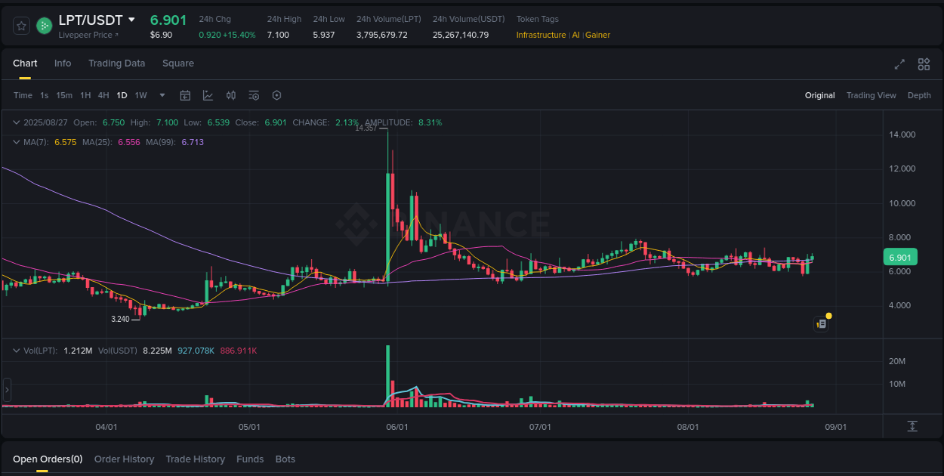The width and height of the screenshot is (944, 476).
Task: Click the left panel expand arrow
Action: pos(6,389)
